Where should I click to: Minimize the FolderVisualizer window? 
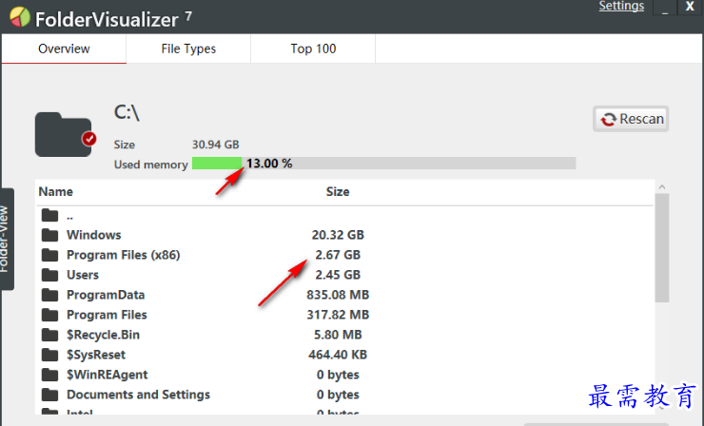[x=665, y=8]
